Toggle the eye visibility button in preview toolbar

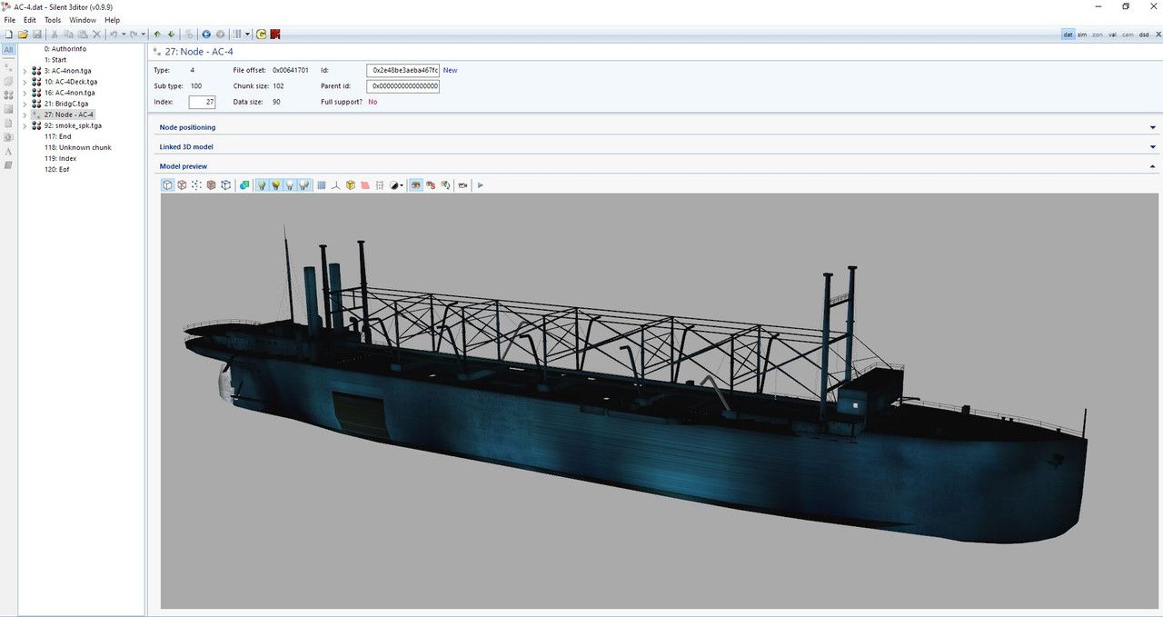coord(415,185)
